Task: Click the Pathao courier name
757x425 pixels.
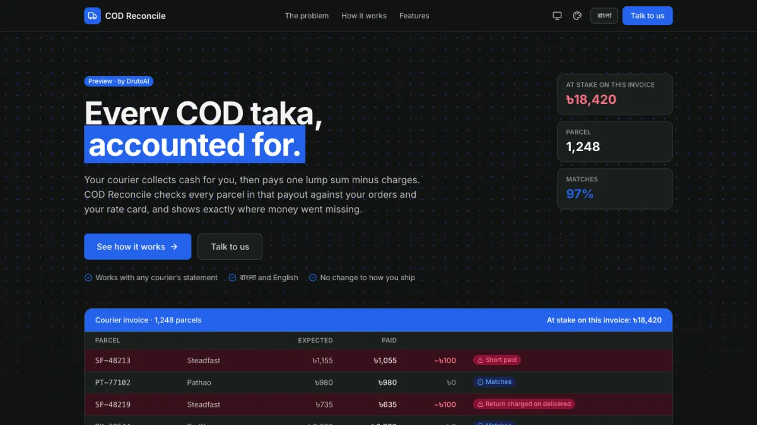Action: pyautogui.click(x=199, y=383)
